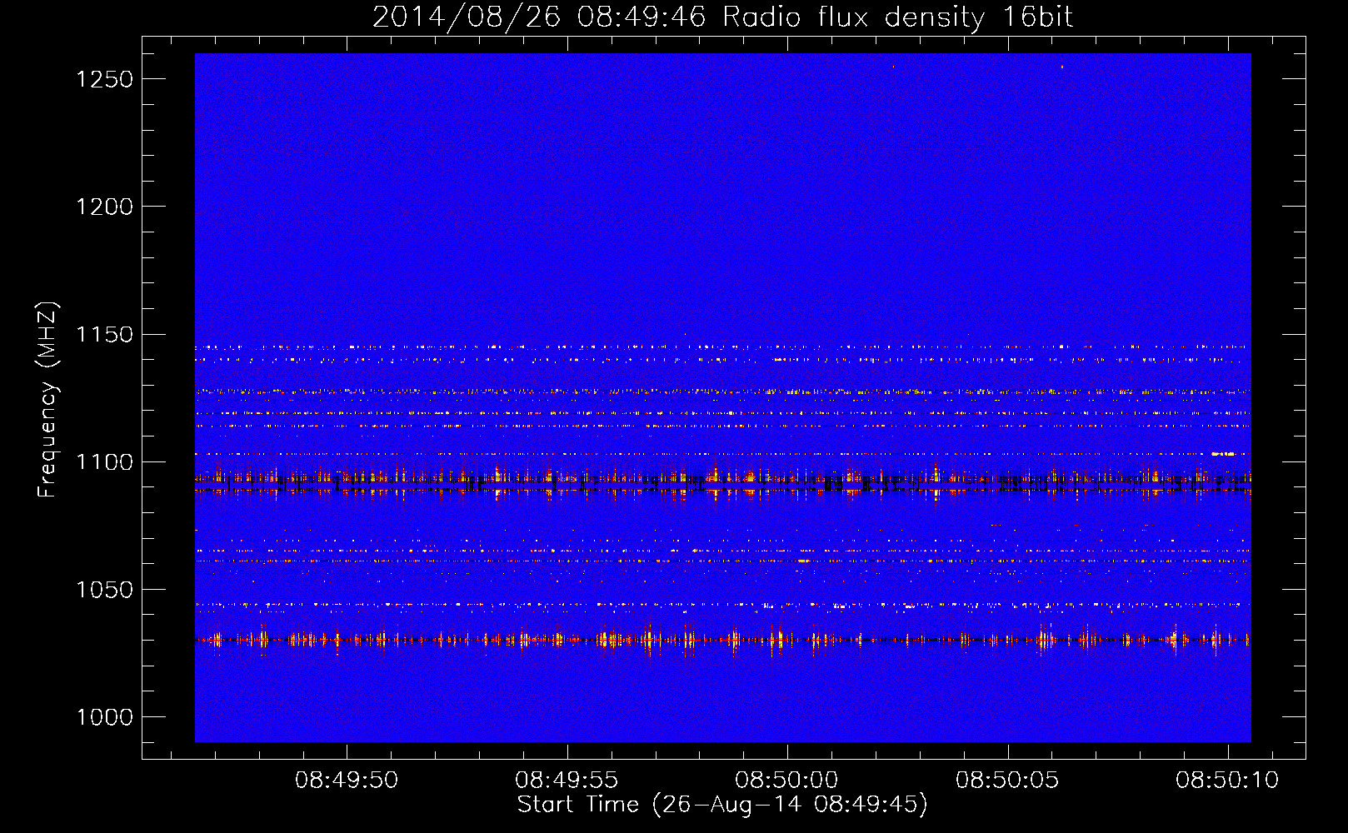Select the 08:50:10 time tick label
The image size is (1348, 833).
[1227, 781]
